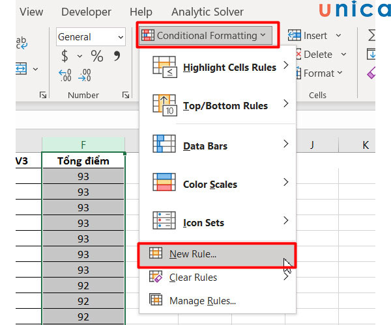The width and height of the screenshot is (391, 325).
Task: Click the Increase Decimal icon
Action: point(65,75)
